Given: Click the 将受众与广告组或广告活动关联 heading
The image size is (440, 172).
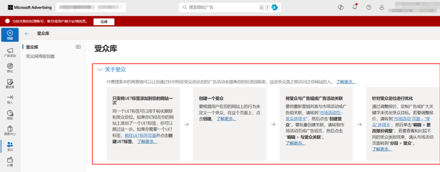Looking at the screenshot, I should point(314,99).
